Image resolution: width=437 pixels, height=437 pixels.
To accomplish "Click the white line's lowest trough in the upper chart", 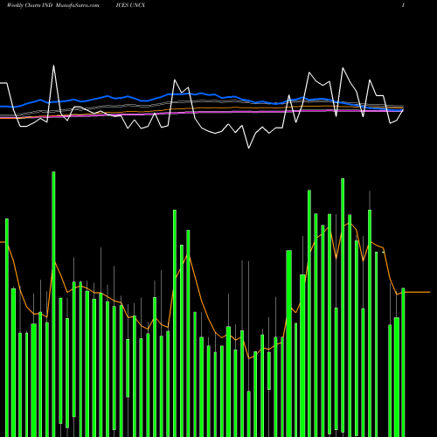I will [249, 148].
